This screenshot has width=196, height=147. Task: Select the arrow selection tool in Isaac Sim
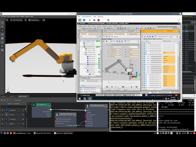pos(2,27)
